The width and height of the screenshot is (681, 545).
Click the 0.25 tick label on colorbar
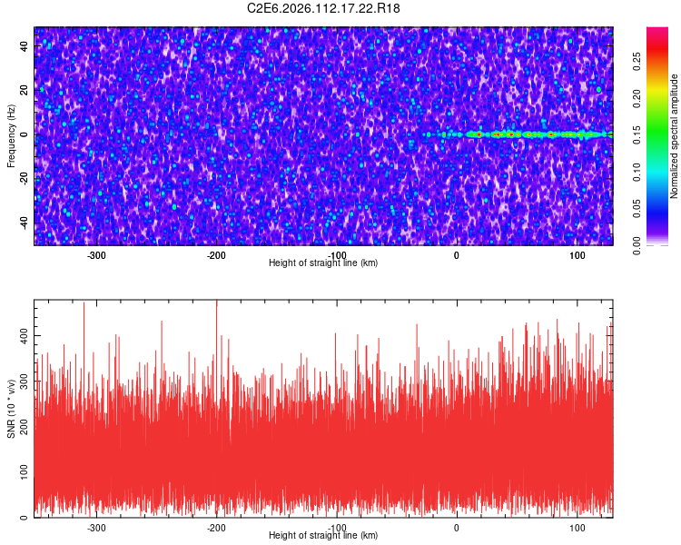(x=636, y=60)
